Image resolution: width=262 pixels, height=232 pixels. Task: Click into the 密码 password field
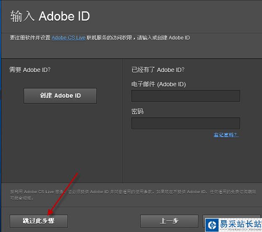coord(185,123)
